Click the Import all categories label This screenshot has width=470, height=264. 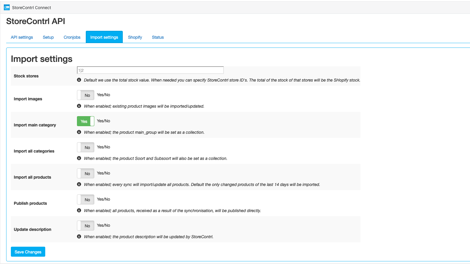coord(34,151)
